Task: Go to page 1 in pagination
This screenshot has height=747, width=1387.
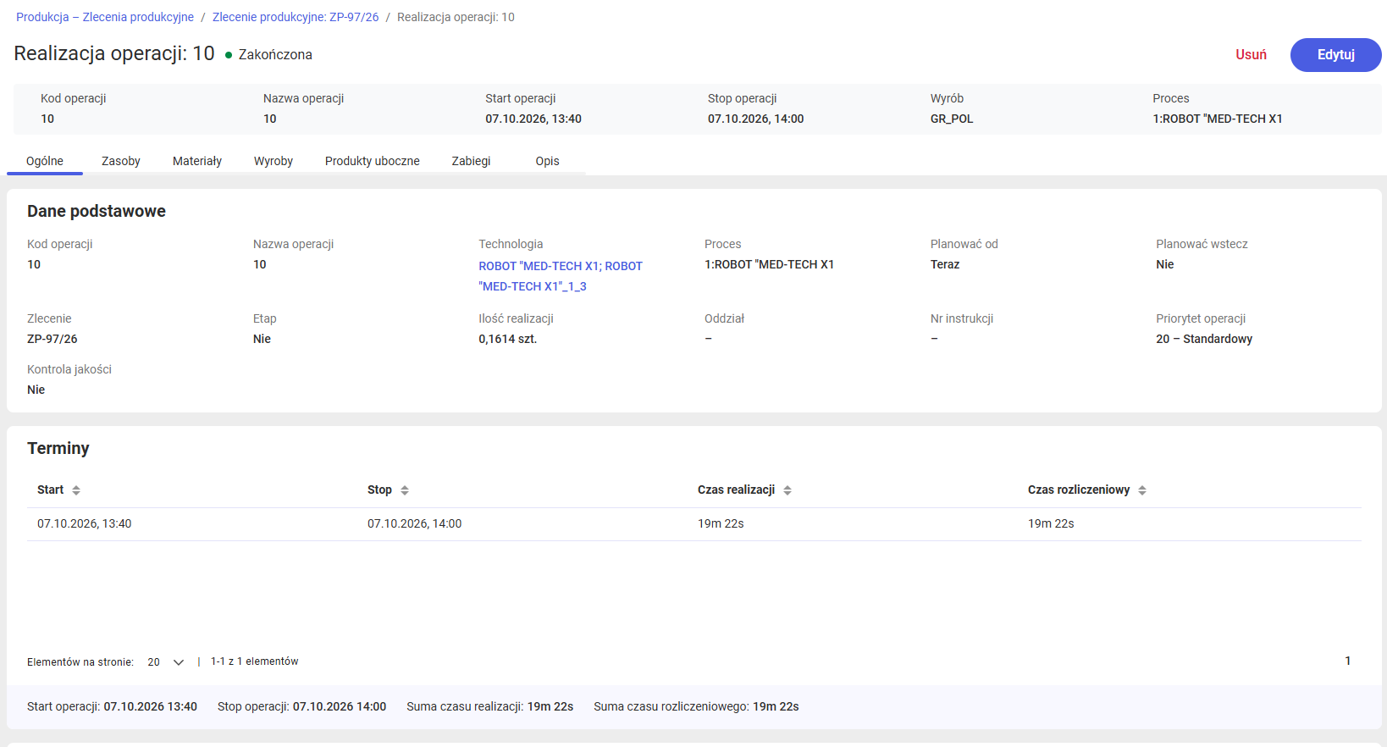Action: point(1348,661)
